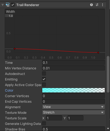Click the Time value field
The image size is (110, 131).
coord(74,63)
